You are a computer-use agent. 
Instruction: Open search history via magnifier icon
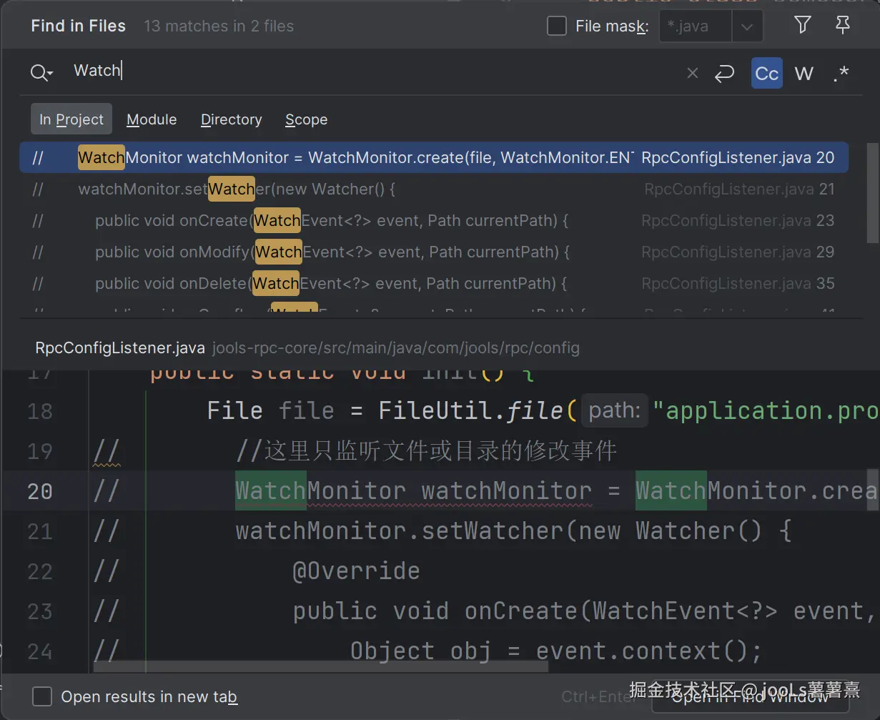click(41, 72)
